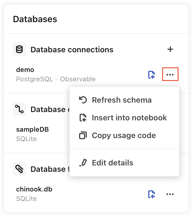Open the demo connection three-dot menu
This screenshot has width=193, height=218.
[170, 74]
